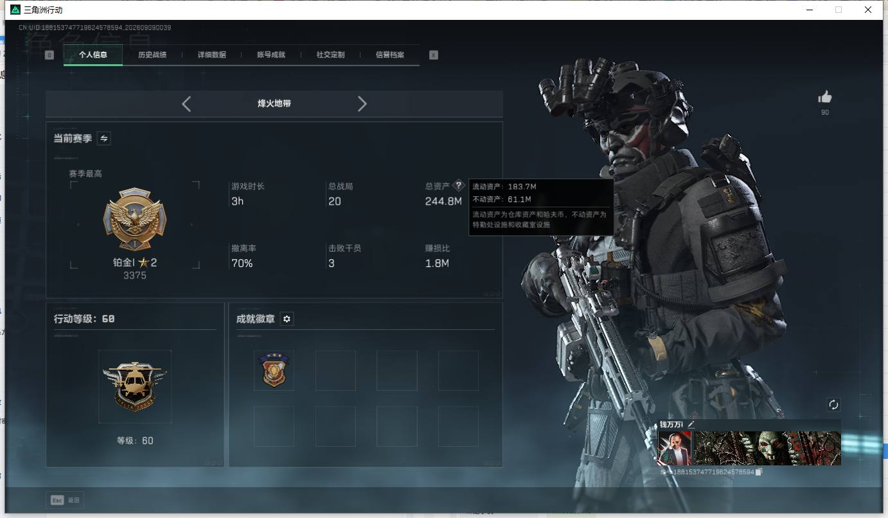The height and width of the screenshot is (518, 888).
Task: Copy the player UID with copy icon
Action: point(759,472)
